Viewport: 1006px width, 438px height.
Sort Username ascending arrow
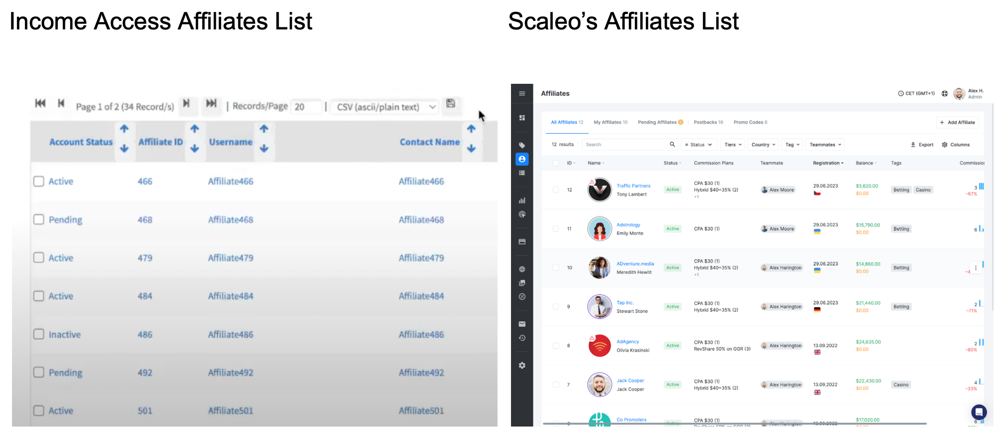(x=264, y=129)
